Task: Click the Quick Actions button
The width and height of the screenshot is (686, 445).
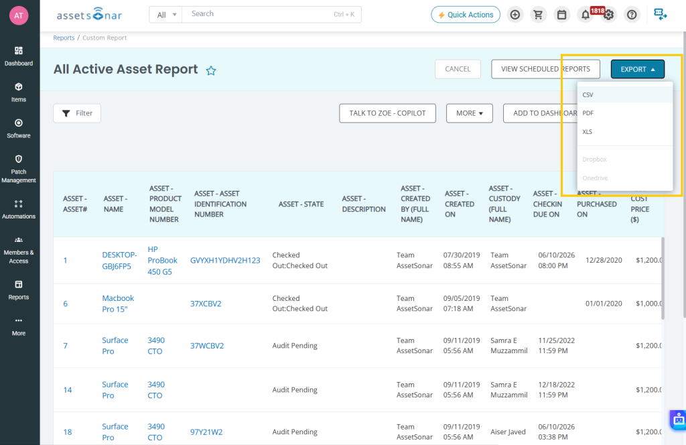Action: [466, 15]
